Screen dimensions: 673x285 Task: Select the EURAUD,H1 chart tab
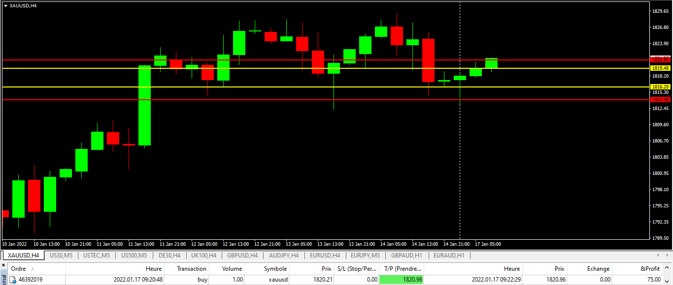coord(449,256)
